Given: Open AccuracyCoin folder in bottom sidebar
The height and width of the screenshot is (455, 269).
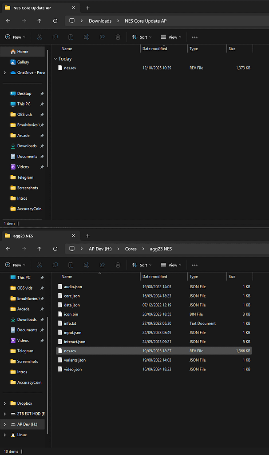Looking at the screenshot, I should [29, 383].
